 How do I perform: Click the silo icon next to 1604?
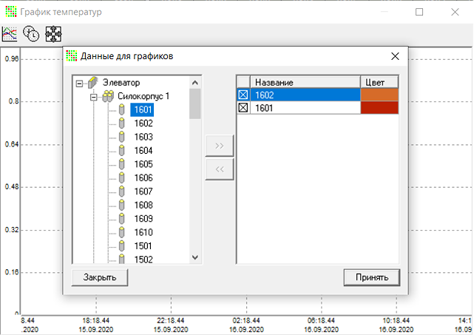pyautogui.click(x=122, y=150)
